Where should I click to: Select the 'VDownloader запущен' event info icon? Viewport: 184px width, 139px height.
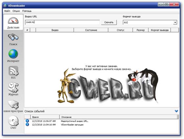tap(27, 125)
